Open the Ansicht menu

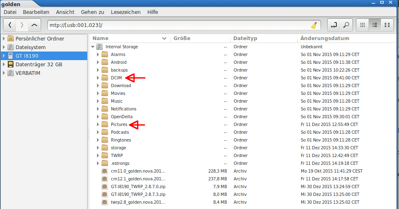point(65,12)
